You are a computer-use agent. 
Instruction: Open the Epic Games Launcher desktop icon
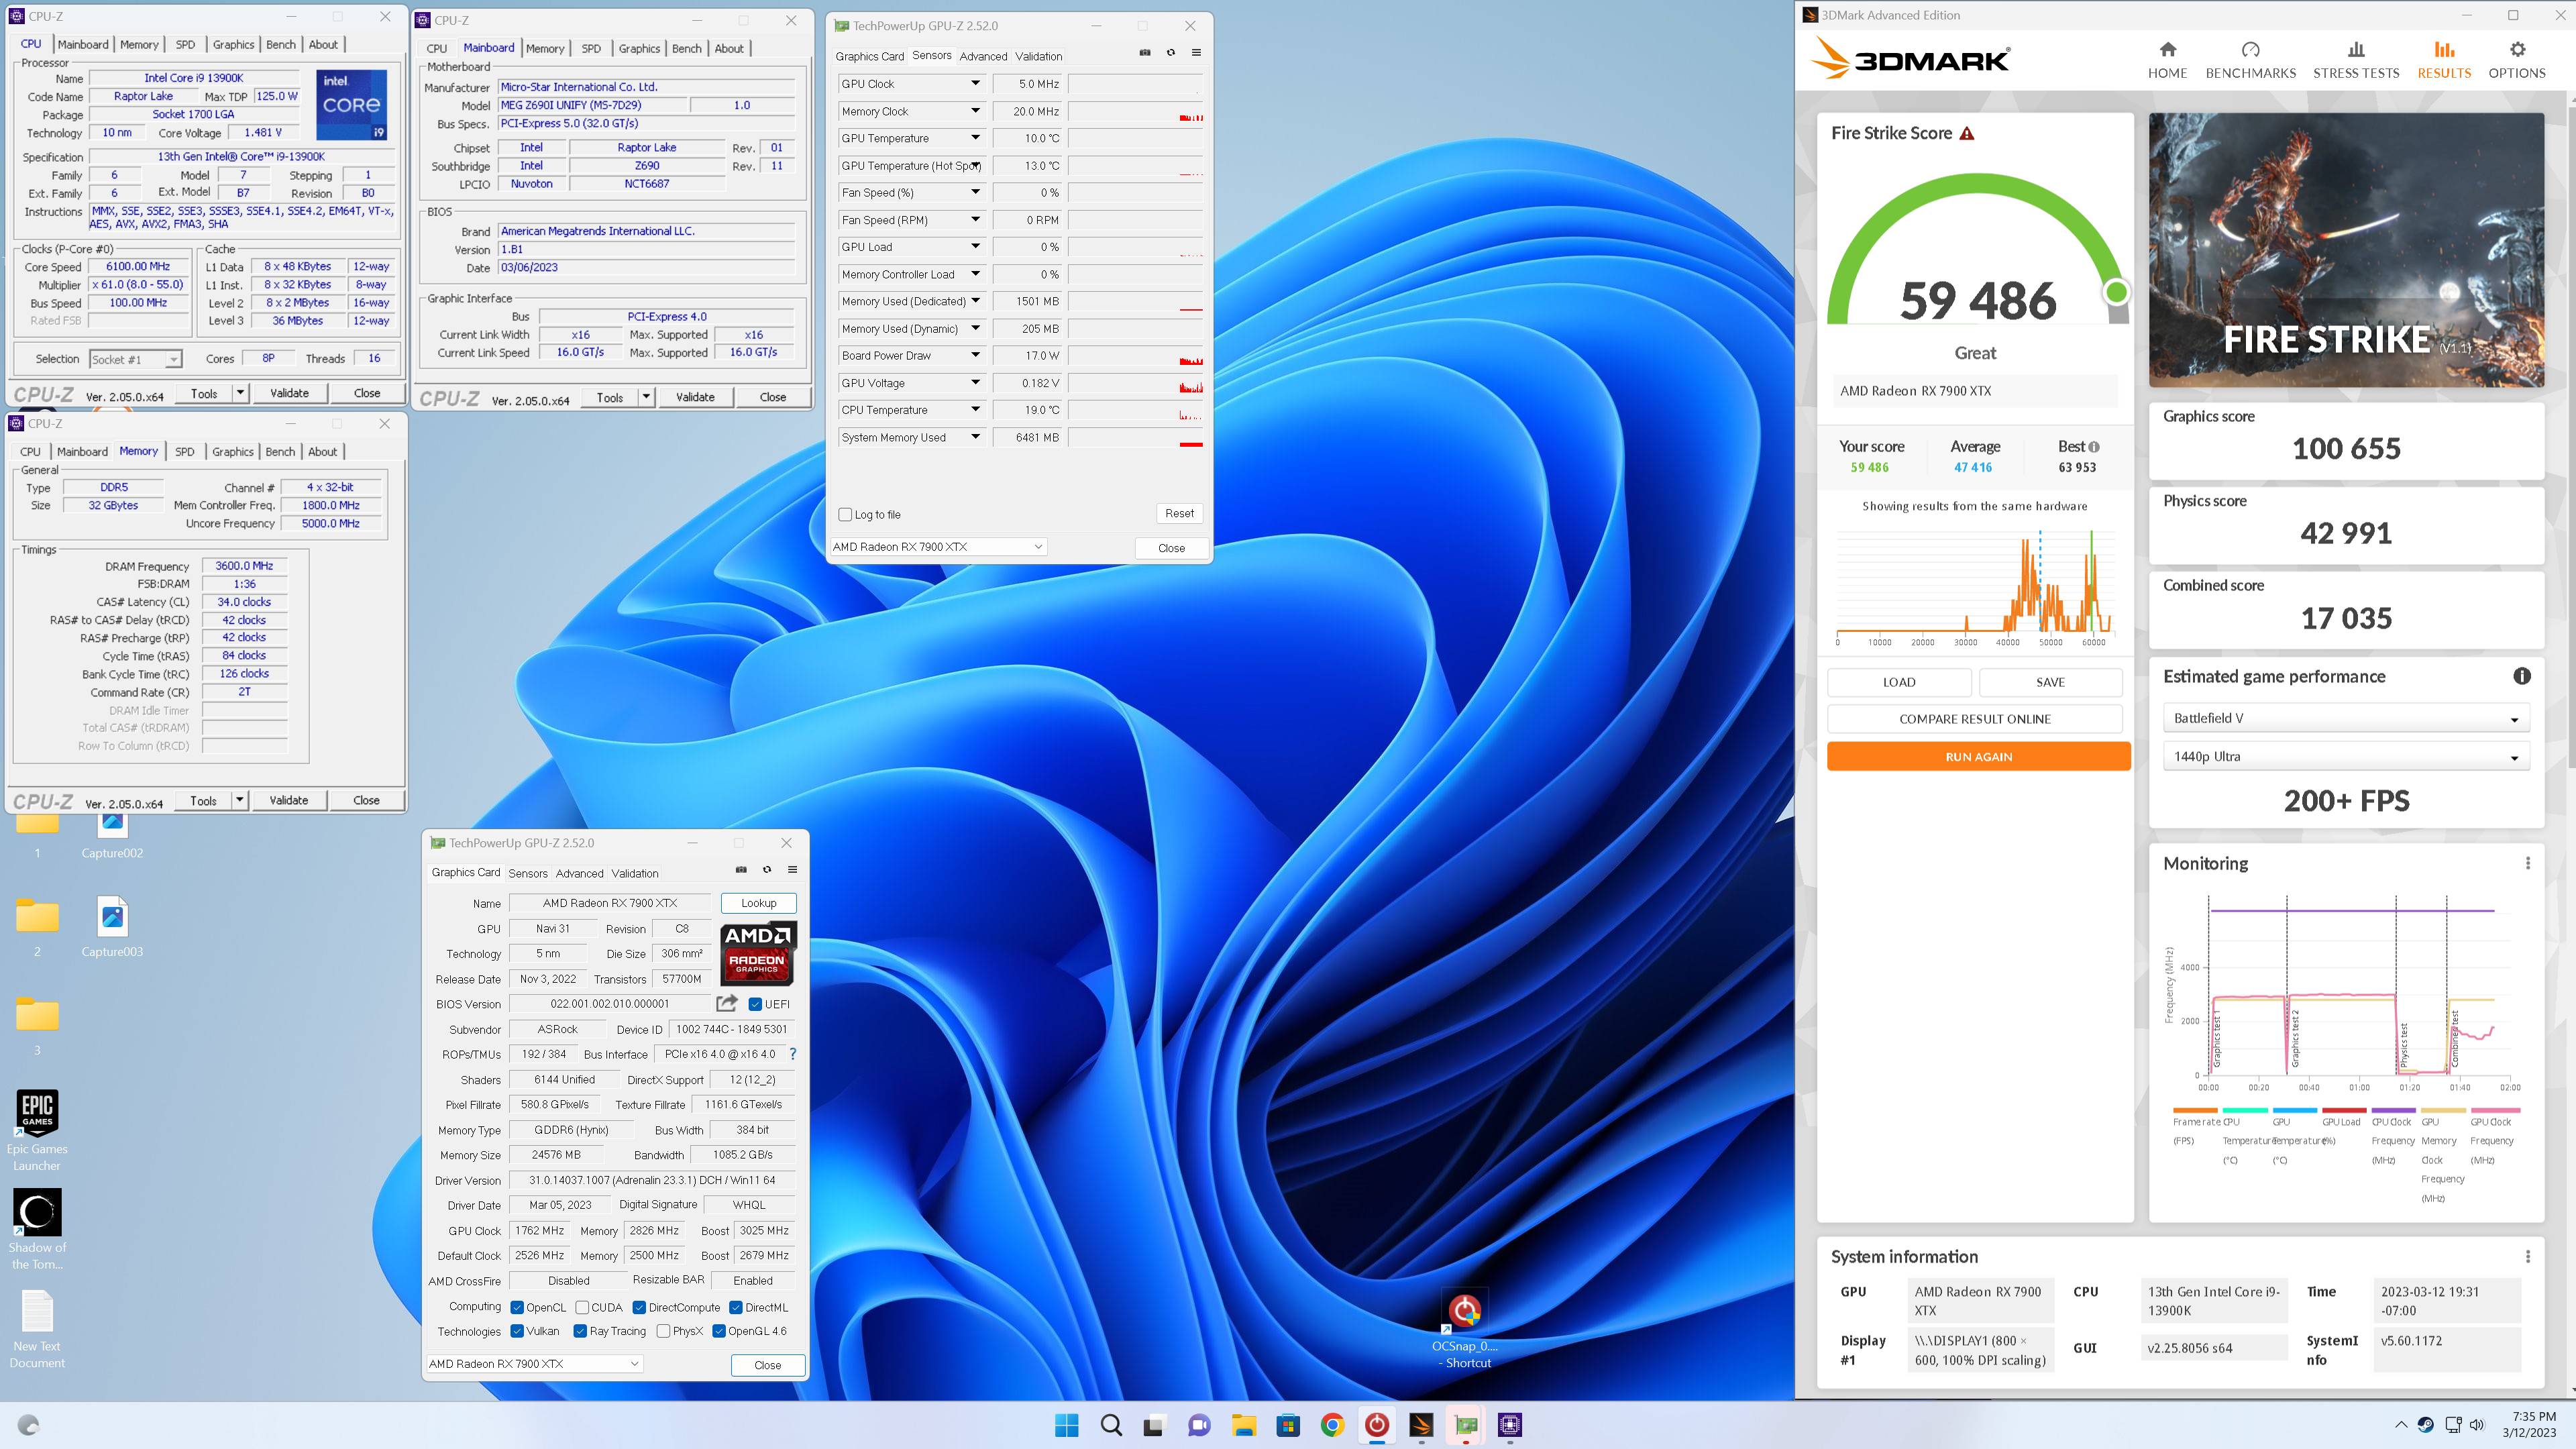click(x=37, y=1129)
